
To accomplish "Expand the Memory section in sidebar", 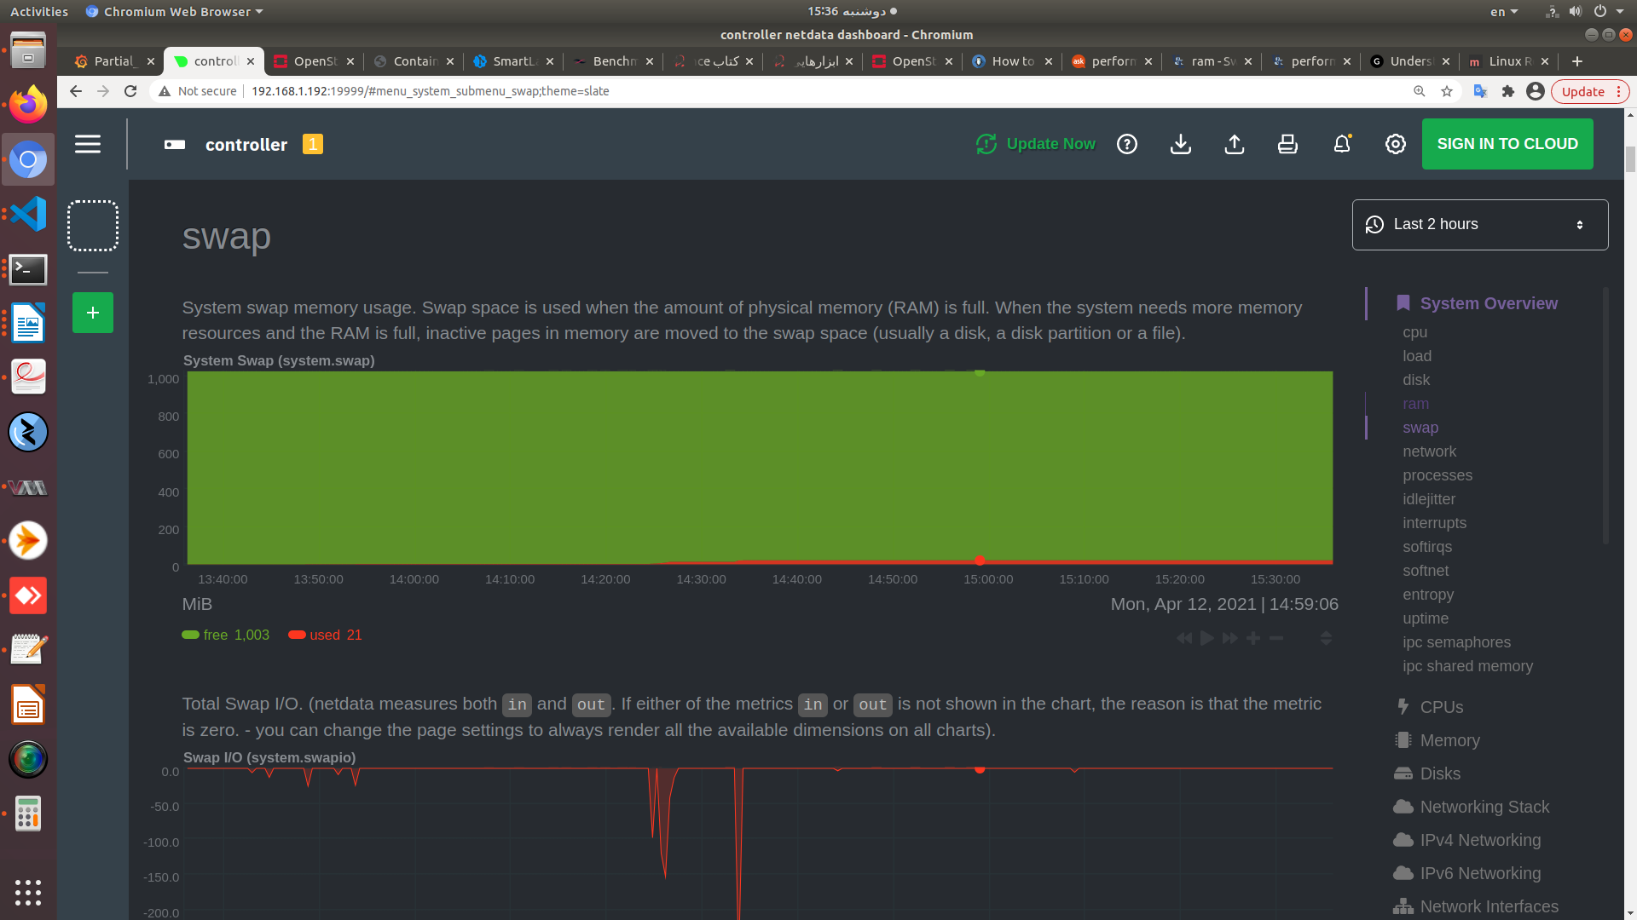I will pos(1449,740).
